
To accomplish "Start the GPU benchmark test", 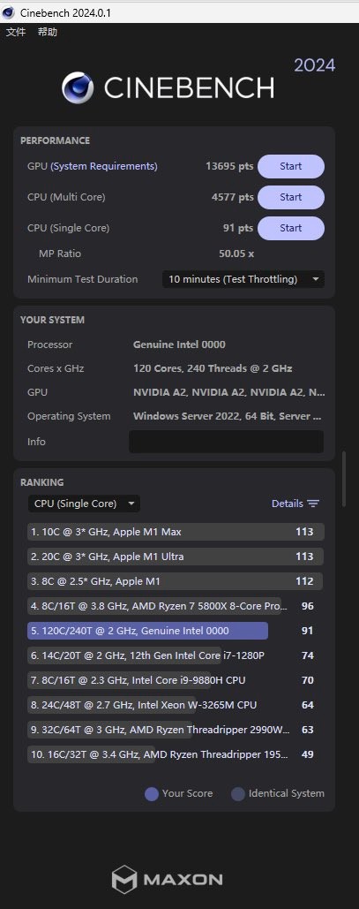I will point(291,166).
